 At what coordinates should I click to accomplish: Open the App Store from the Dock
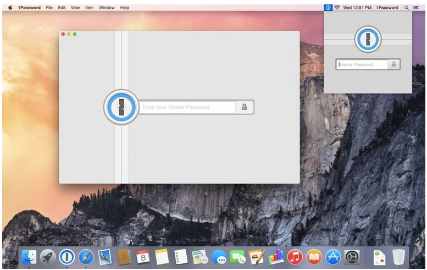[x=333, y=257]
